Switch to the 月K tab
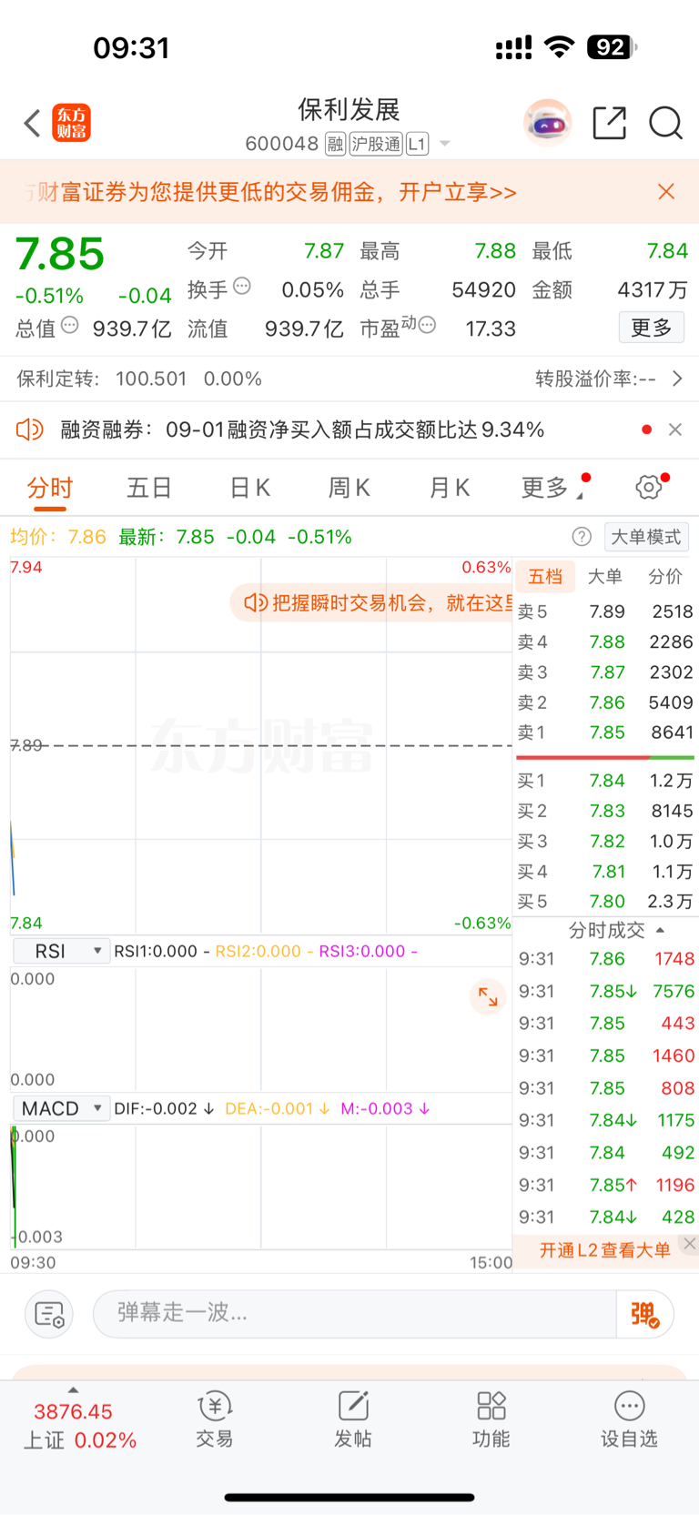Screen dimensions: 699x1515 pyautogui.click(x=450, y=488)
